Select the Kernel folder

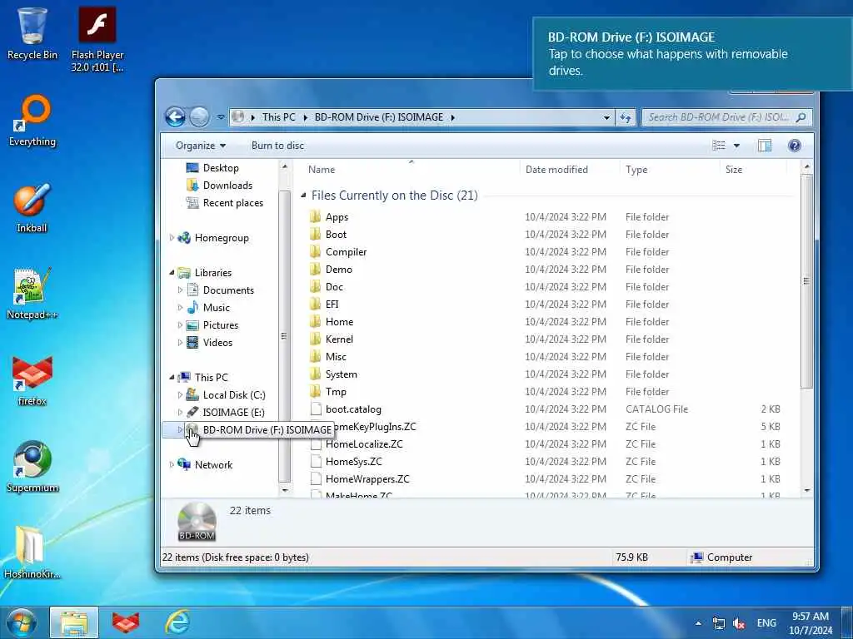click(339, 339)
